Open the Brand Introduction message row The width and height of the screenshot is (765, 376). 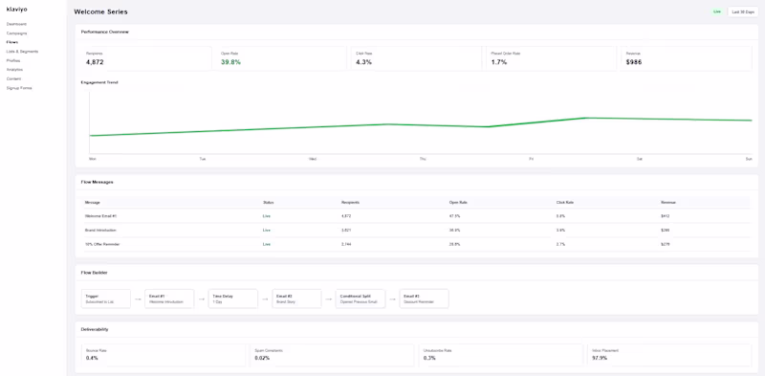click(x=417, y=230)
